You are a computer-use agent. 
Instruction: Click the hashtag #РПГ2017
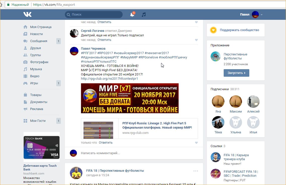(x=89, y=53)
